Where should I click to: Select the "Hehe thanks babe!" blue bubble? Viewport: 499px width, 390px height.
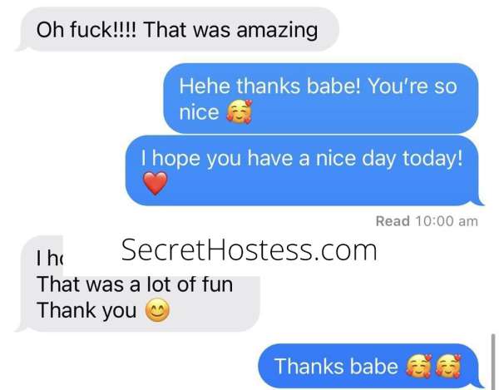tap(321, 98)
